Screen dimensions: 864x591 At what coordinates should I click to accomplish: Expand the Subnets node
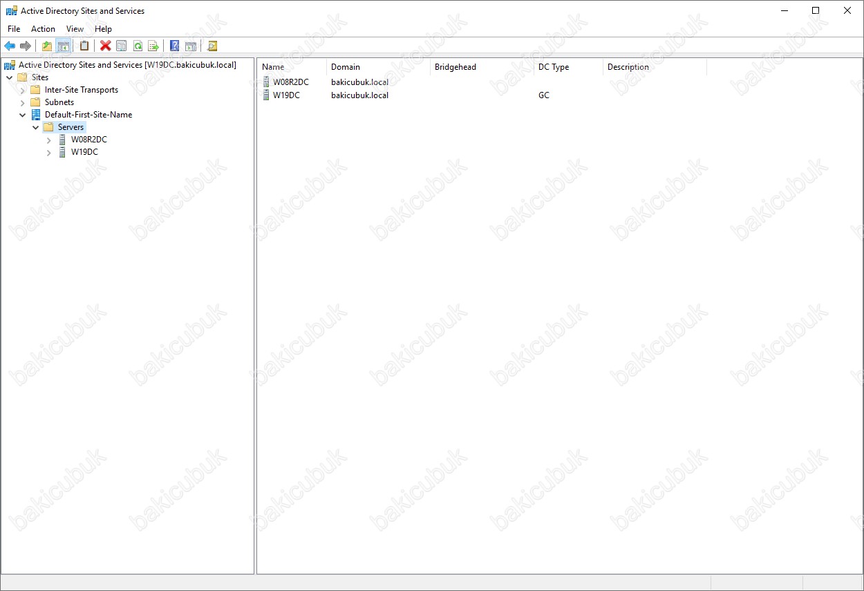click(23, 102)
